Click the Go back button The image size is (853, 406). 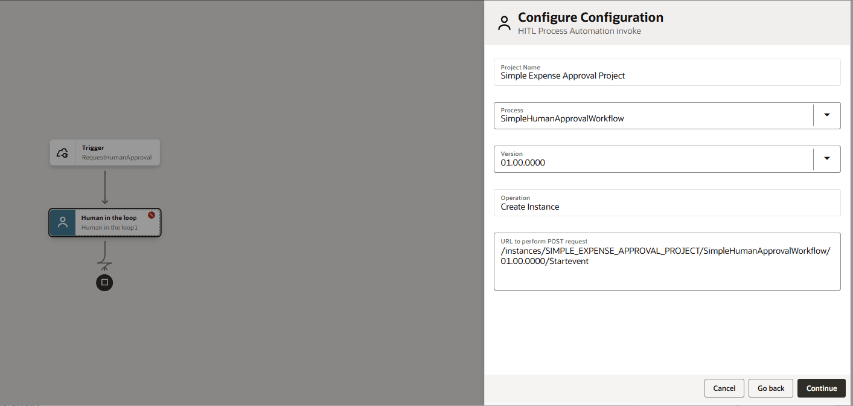pos(770,388)
